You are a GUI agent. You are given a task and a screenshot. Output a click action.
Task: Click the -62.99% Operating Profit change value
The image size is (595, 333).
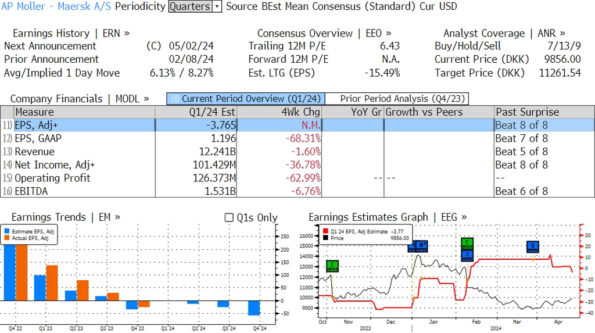(x=303, y=178)
